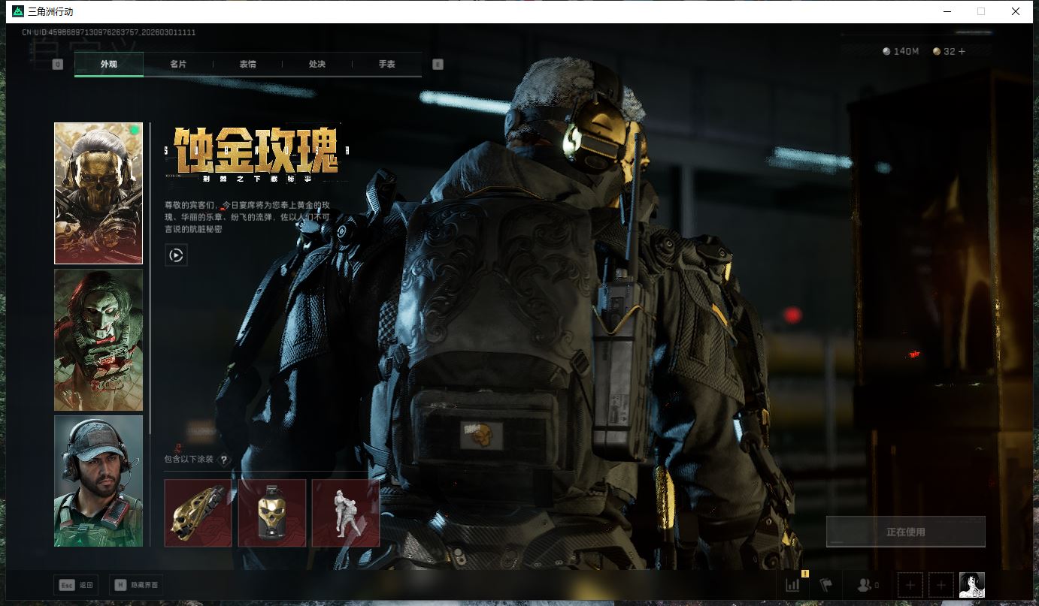This screenshot has height=606, width=1039.
Task: Click the second empty squad slot plus
Action: [941, 585]
